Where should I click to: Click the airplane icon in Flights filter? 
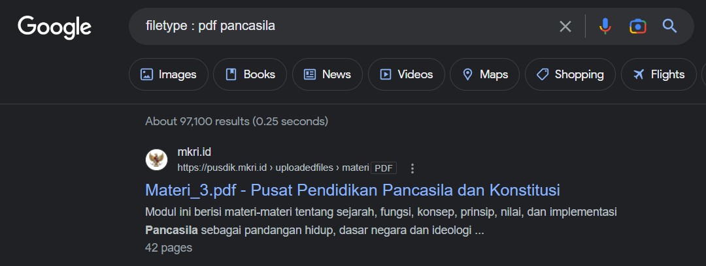coord(639,74)
